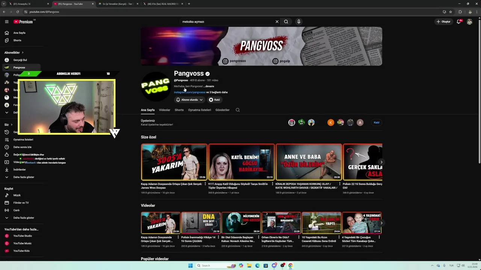
Task: Open the Abone olundu subscription dropdown
Action: click(x=190, y=100)
